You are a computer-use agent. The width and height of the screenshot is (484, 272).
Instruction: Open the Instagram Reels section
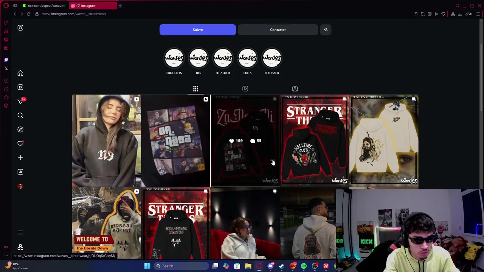coord(20,87)
